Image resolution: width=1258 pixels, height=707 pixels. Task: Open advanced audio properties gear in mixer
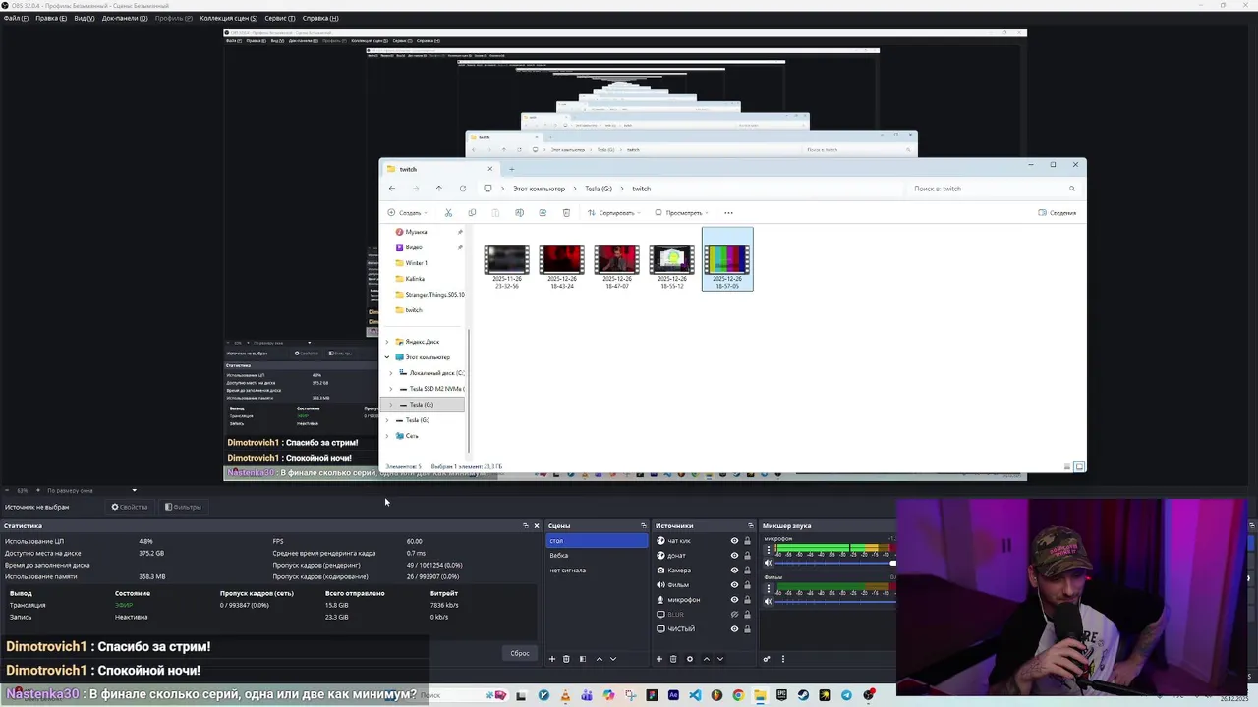(x=767, y=659)
